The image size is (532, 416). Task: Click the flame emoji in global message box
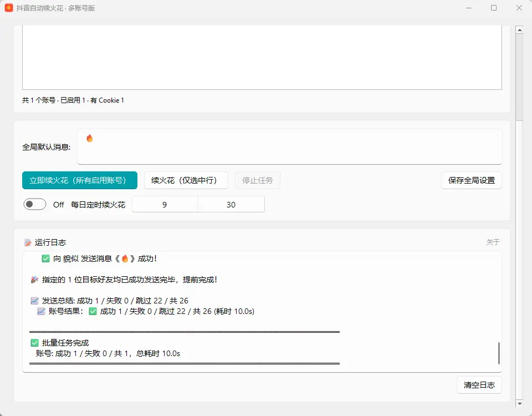pyautogui.click(x=90, y=138)
